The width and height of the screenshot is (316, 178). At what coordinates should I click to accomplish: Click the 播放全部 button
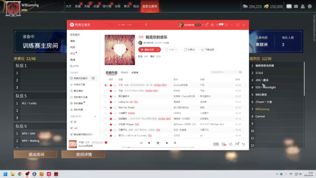[147, 50]
